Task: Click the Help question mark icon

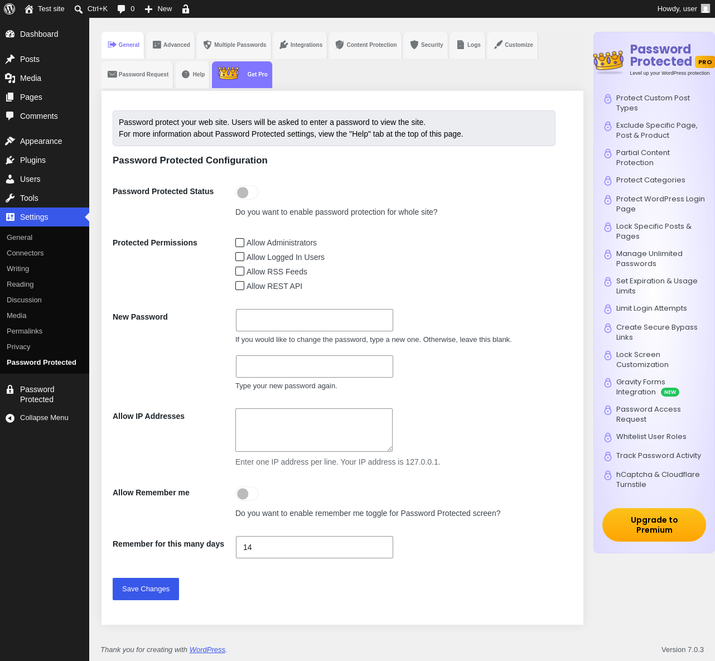Action: coord(186,74)
